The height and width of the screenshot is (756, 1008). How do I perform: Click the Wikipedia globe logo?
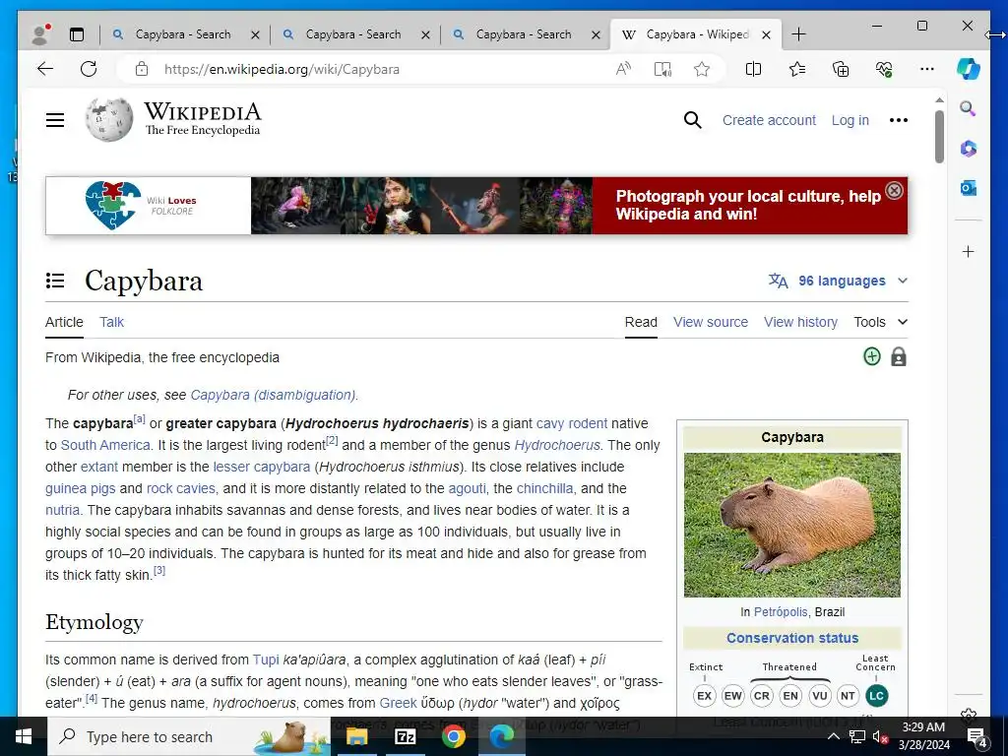pos(109,119)
